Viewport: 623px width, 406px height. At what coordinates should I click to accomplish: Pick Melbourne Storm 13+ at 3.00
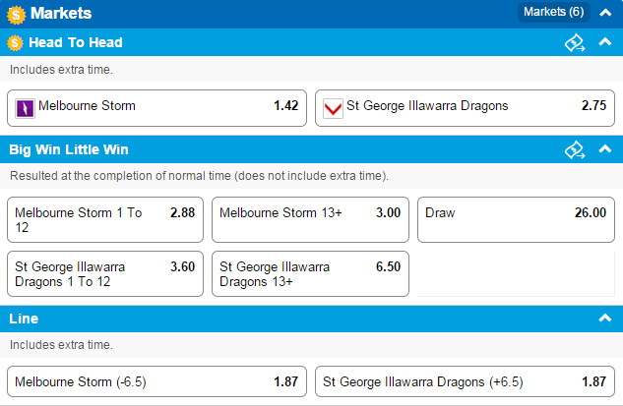(x=310, y=219)
